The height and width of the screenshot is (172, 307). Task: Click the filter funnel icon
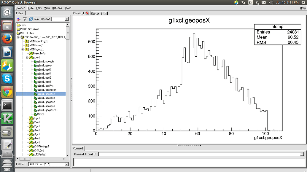pyautogui.click(x=25, y=19)
